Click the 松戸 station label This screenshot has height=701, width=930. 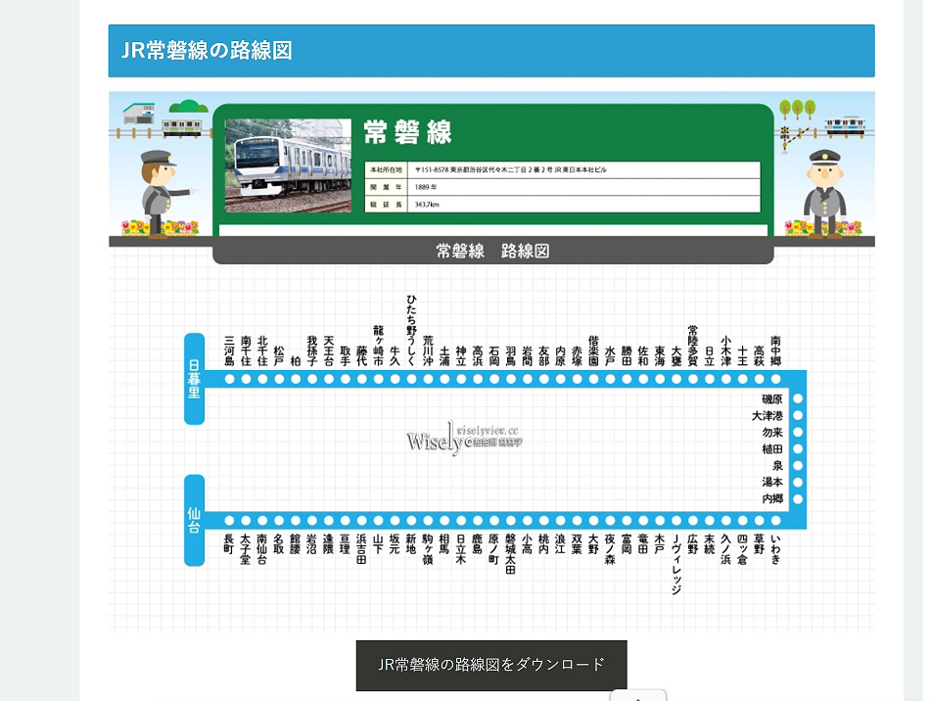(x=279, y=356)
